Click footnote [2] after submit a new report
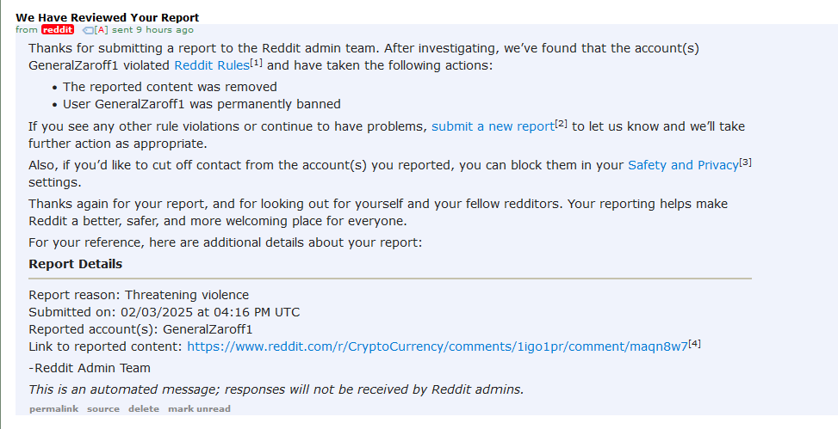This screenshot has width=838, height=429. pos(562,124)
